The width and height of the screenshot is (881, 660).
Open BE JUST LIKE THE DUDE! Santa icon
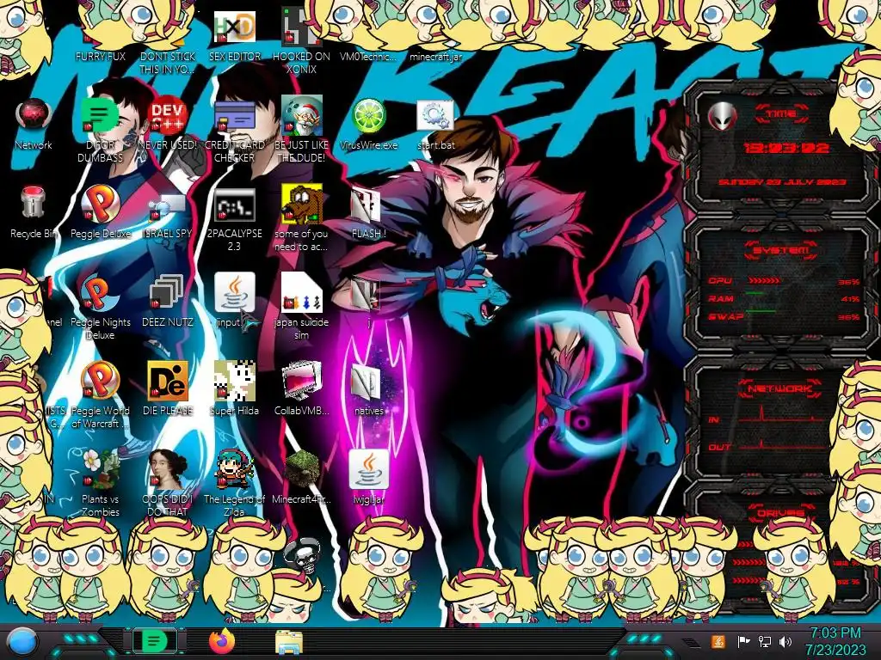(302, 116)
